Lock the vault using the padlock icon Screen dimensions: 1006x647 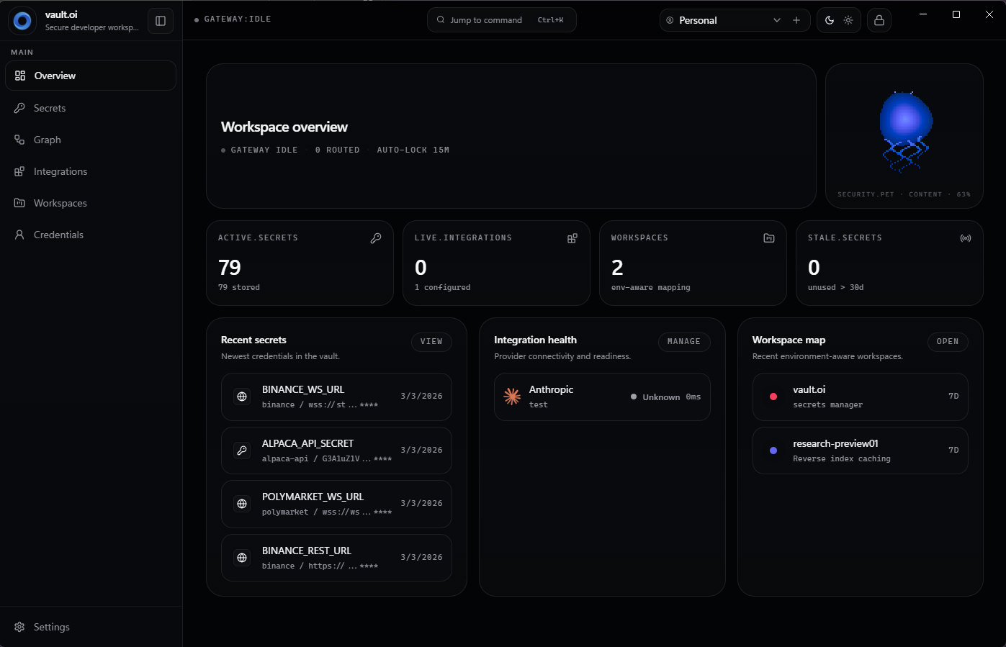pos(879,20)
